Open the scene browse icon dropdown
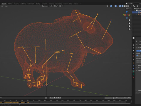This screenshot has height=106, width=141. point(127,4)
